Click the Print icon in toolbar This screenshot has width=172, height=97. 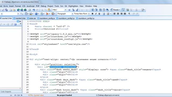pyautogui.click(x=29, y=10)
